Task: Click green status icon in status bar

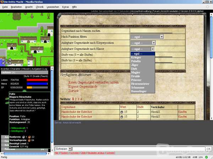Action: coord(206,157)
